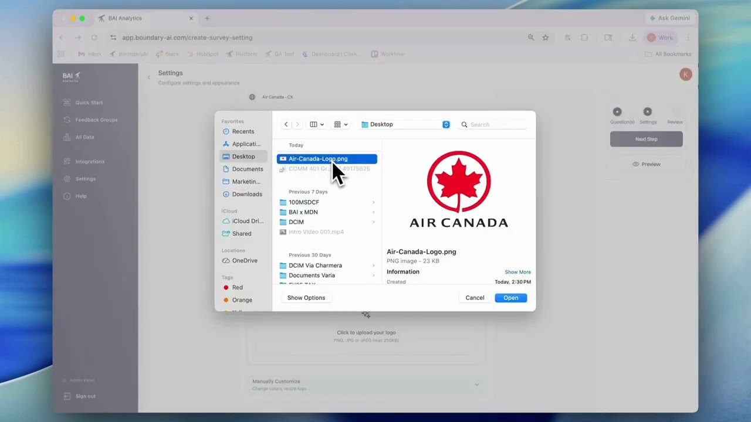Open All Bookmarks folder
Image resolution: width=751 pixels, height=422 pixels.
pos(668,54)
